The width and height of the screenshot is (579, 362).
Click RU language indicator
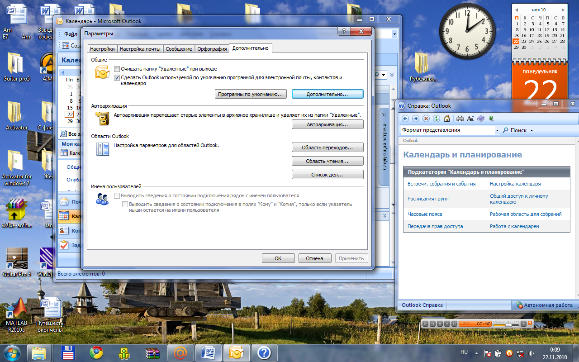point(464,352)
